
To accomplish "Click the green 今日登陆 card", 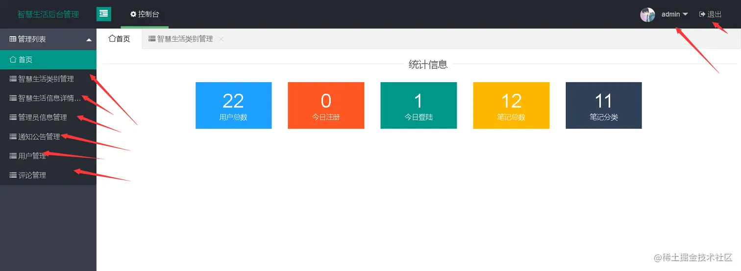I will (x=419, y=106).
